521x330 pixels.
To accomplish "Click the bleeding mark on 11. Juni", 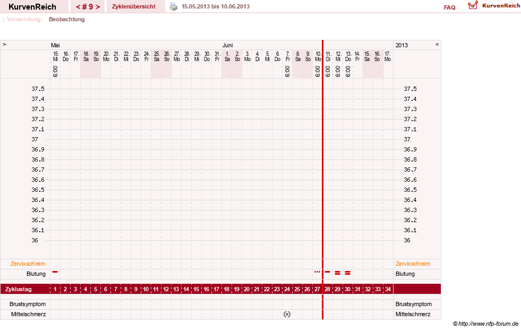I will (328, 272).
